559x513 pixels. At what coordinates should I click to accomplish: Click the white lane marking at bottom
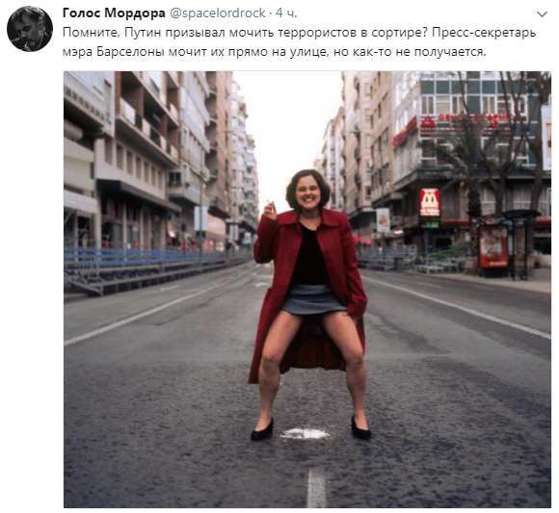316,489
